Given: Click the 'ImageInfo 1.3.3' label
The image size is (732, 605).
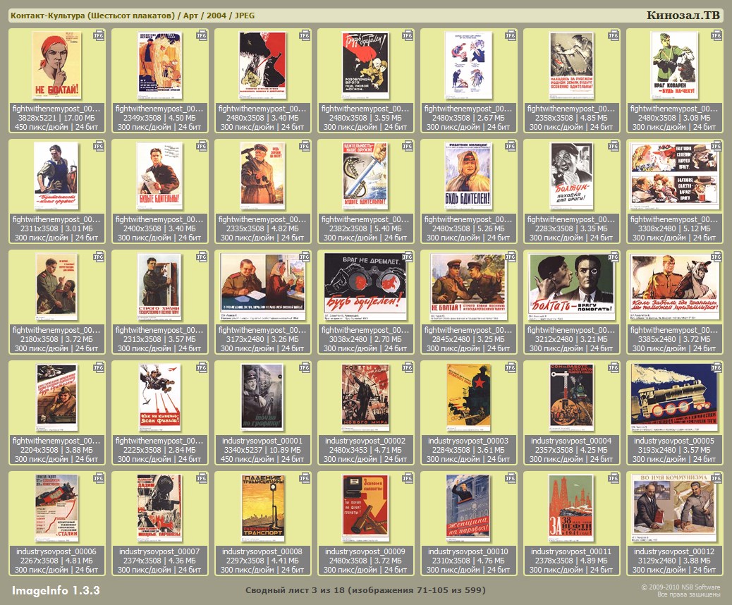Looking at the screenshot, I should click(56, 590).
